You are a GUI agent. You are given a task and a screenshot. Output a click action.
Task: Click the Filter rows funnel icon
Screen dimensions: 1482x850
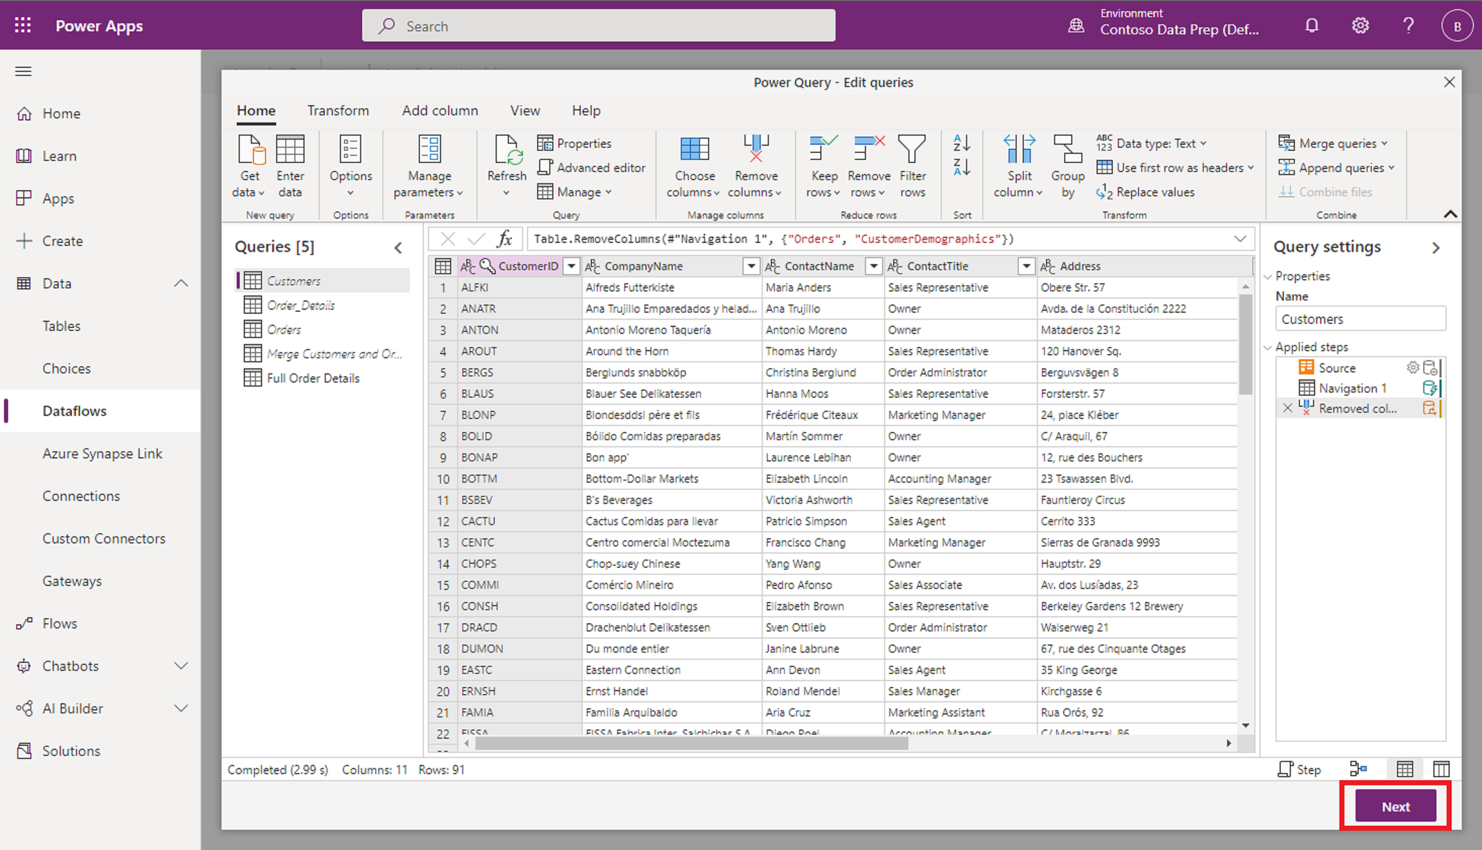(x=912, y=149)
